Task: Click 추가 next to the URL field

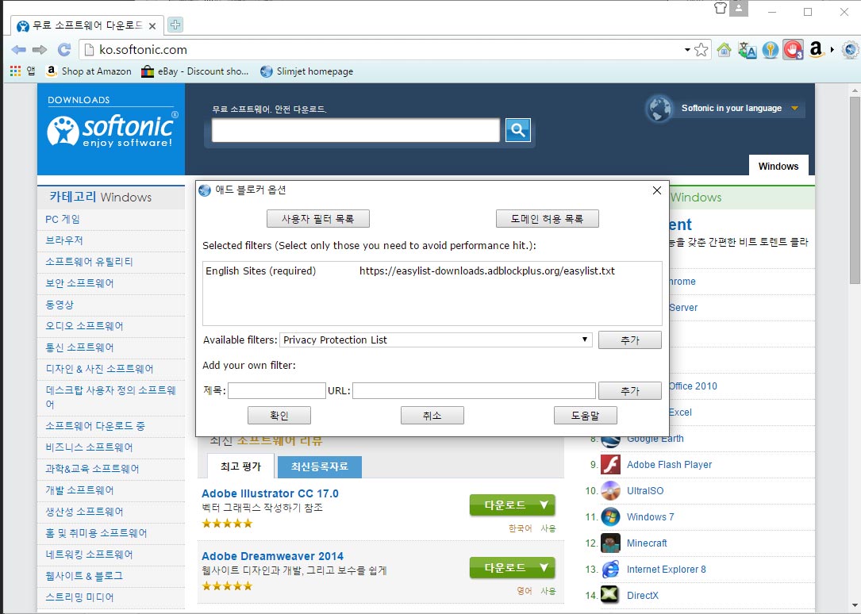Action: (x=630, y=390)
